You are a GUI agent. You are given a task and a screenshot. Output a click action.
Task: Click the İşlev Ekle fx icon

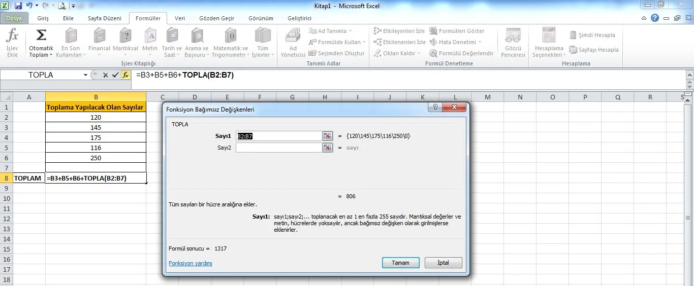point(12,37)
